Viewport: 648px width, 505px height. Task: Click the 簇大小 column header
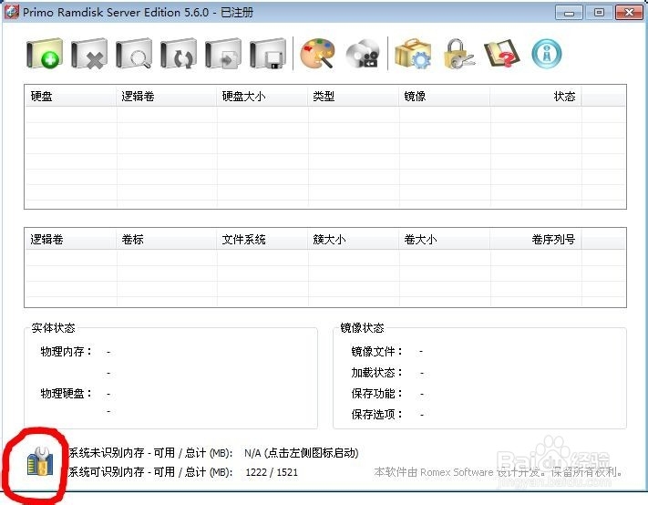pyautogui.click(x=354, y=239)
